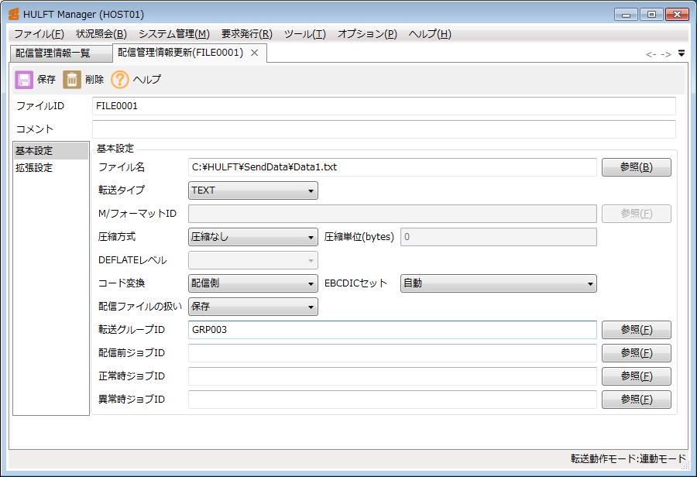Open the ファイル(F) menu
This screenshot has width=697, height=477.
click(x=39, y=34)
